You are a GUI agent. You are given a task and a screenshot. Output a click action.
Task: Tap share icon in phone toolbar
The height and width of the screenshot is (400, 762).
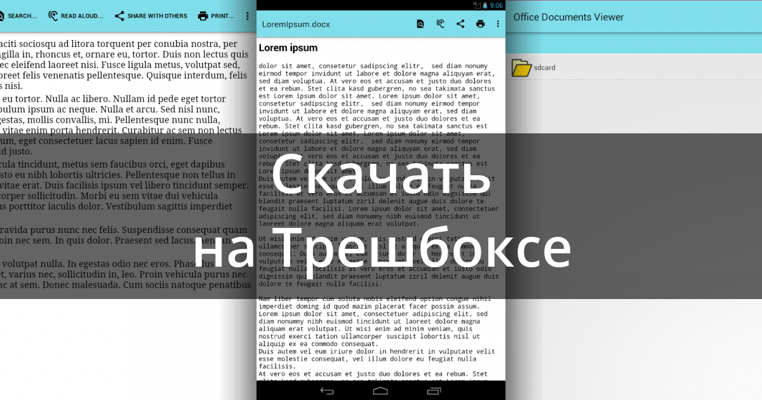click(460, 24)
